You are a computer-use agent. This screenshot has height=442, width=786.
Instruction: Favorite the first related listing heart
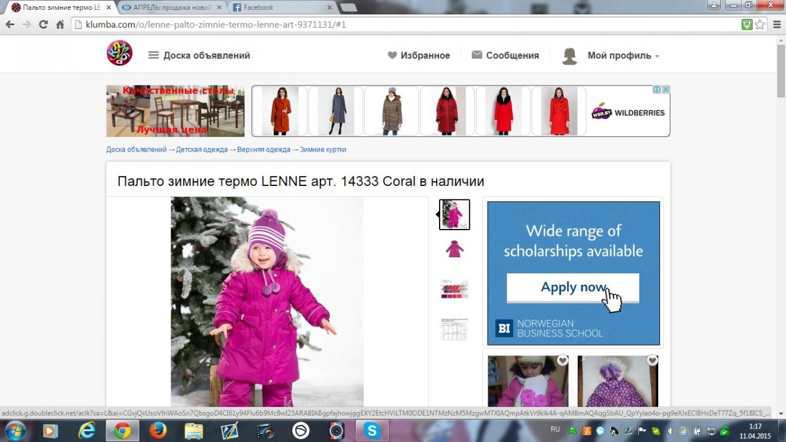[x=562, y=360]
